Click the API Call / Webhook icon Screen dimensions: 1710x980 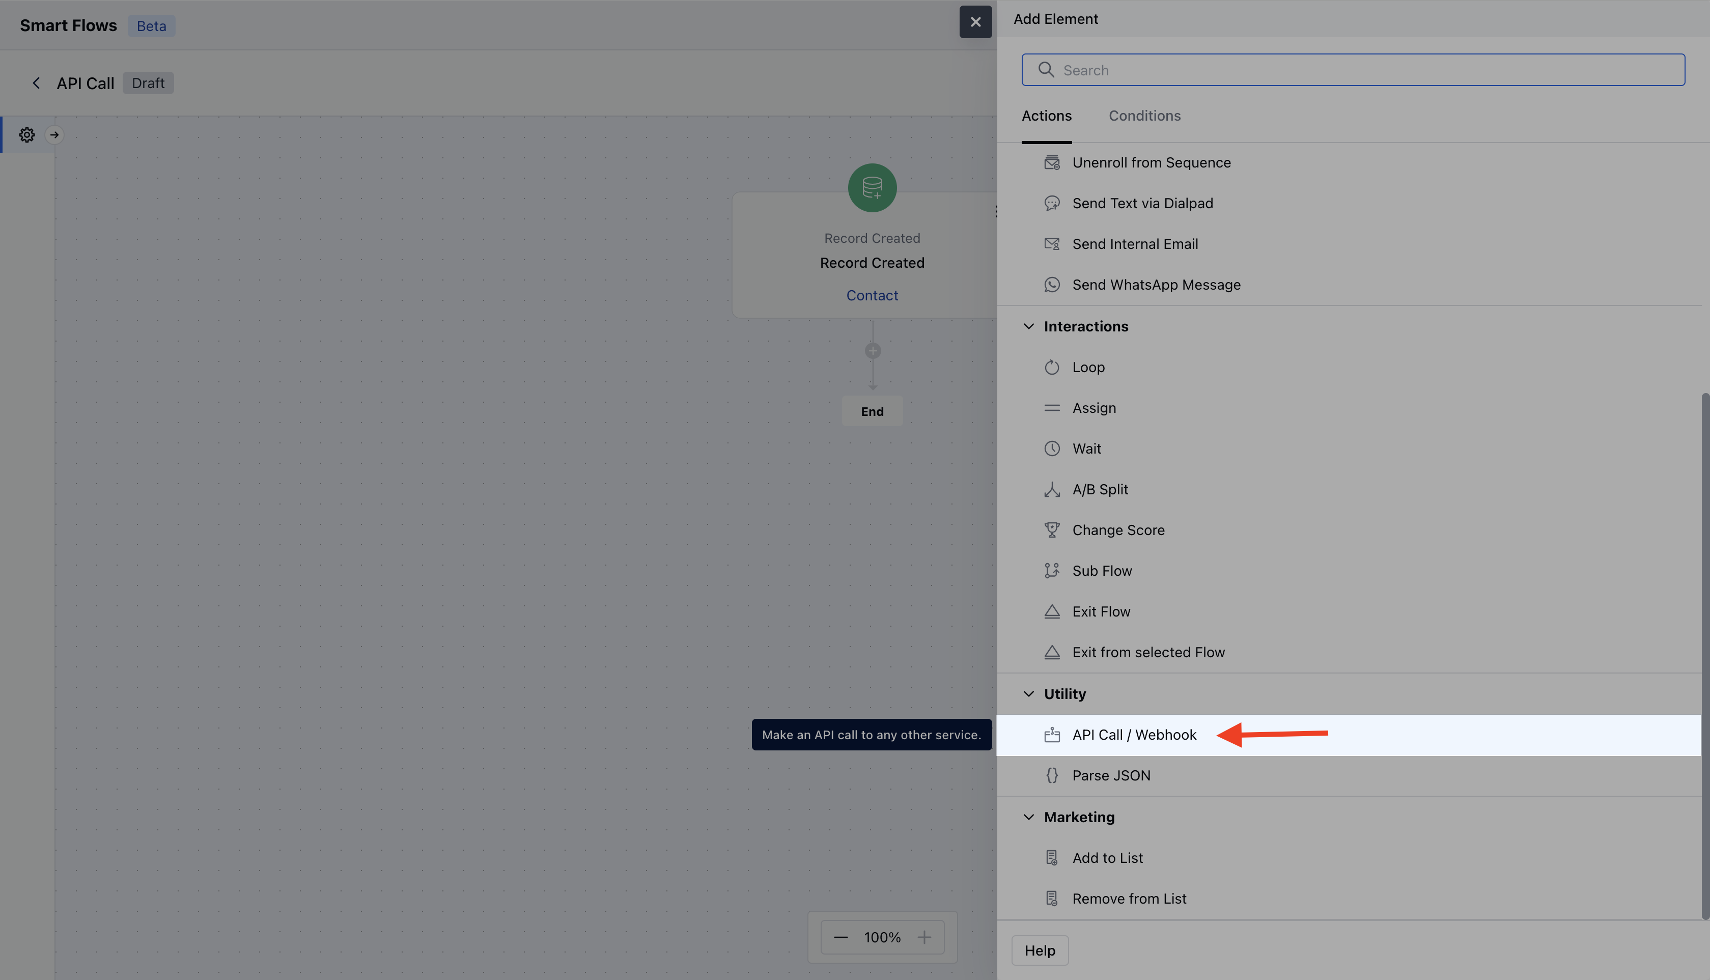pyautogui.click(x=1052, y=735)
